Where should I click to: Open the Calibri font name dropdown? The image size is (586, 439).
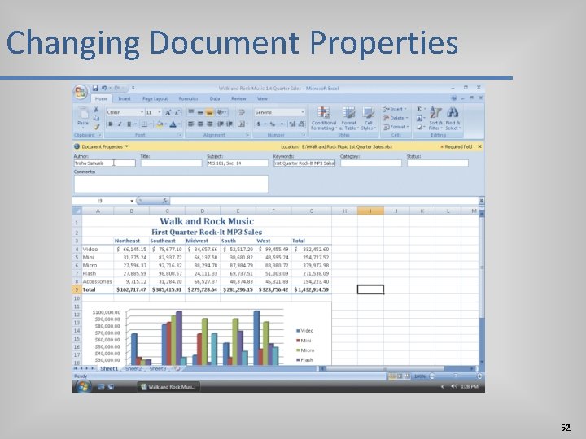click(x=142, y=112)
